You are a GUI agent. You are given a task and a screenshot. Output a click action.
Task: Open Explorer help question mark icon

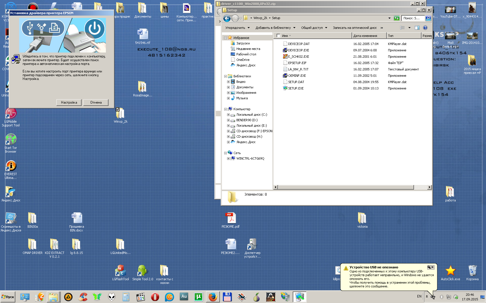(425, 28)
